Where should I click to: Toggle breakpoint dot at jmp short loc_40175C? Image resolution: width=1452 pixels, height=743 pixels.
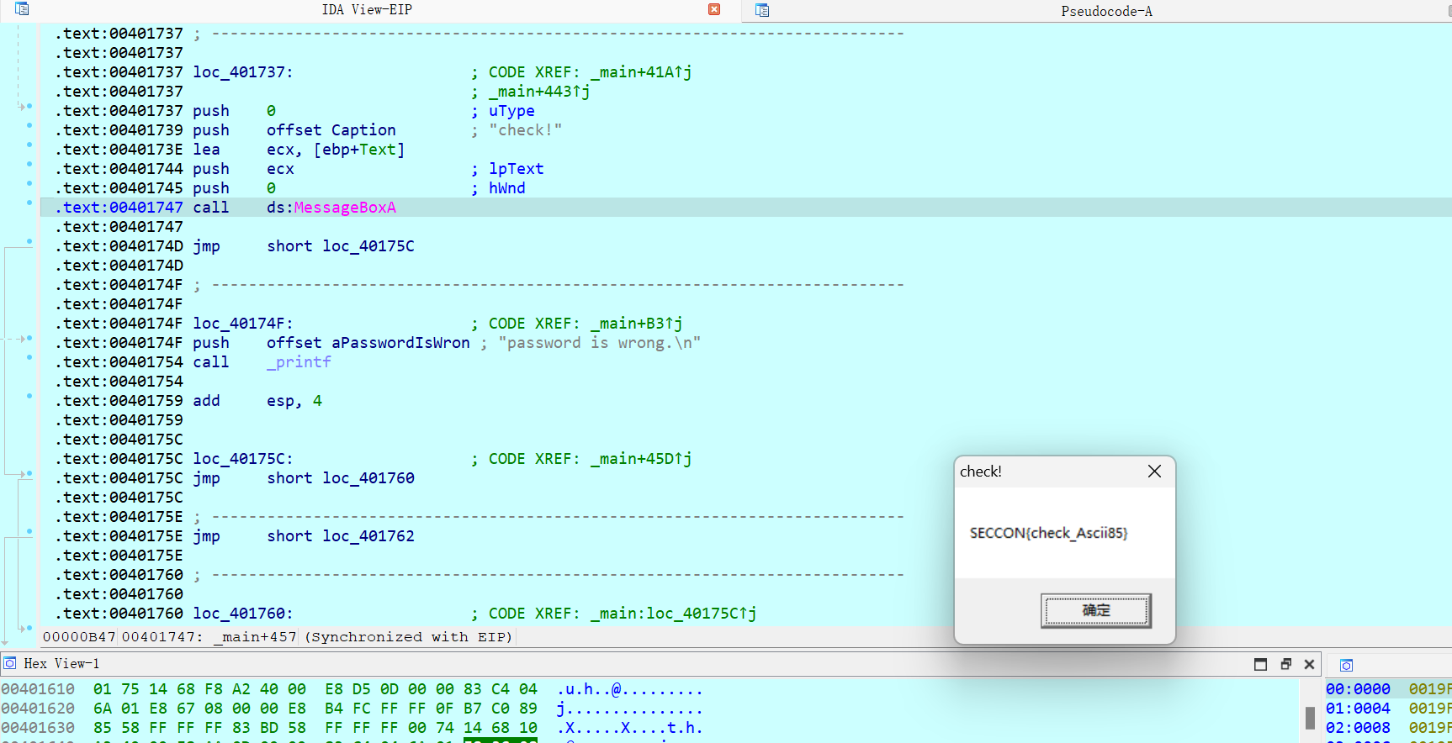tap(29, 241)
